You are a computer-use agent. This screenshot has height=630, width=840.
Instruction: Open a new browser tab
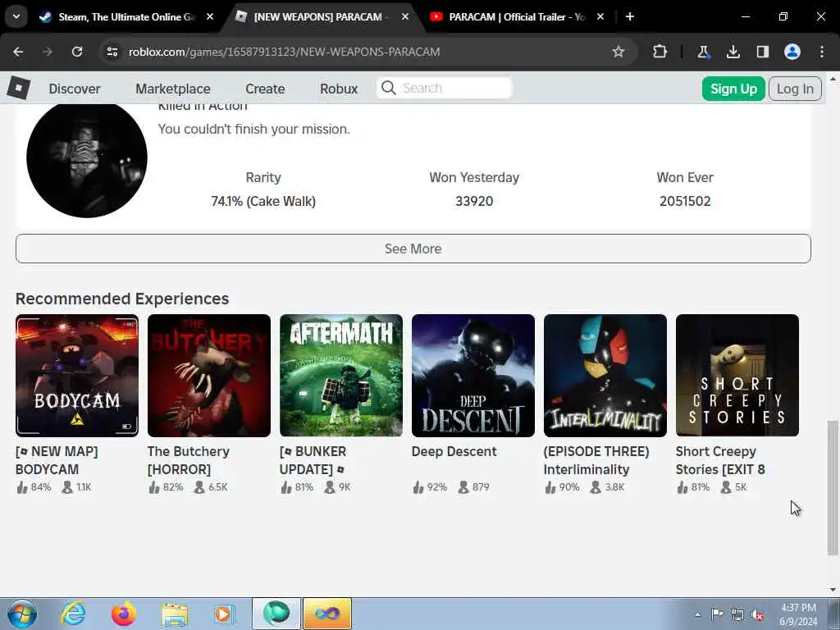[630, 16]
